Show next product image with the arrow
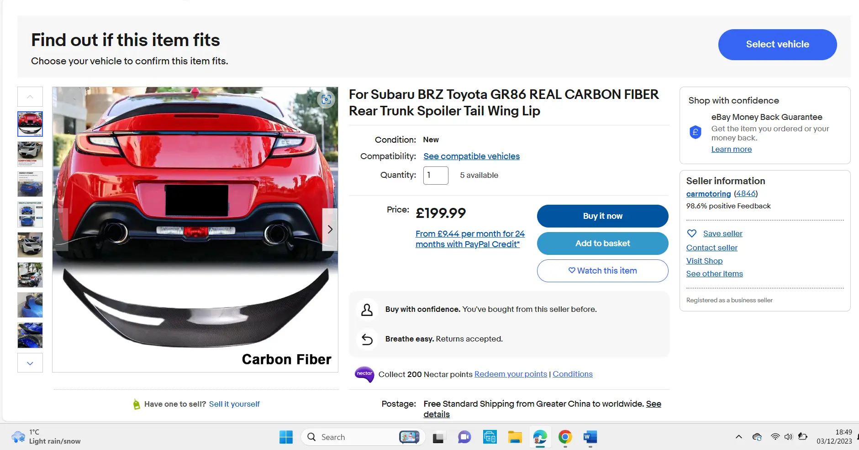859x450 pixels. [330, 229]
